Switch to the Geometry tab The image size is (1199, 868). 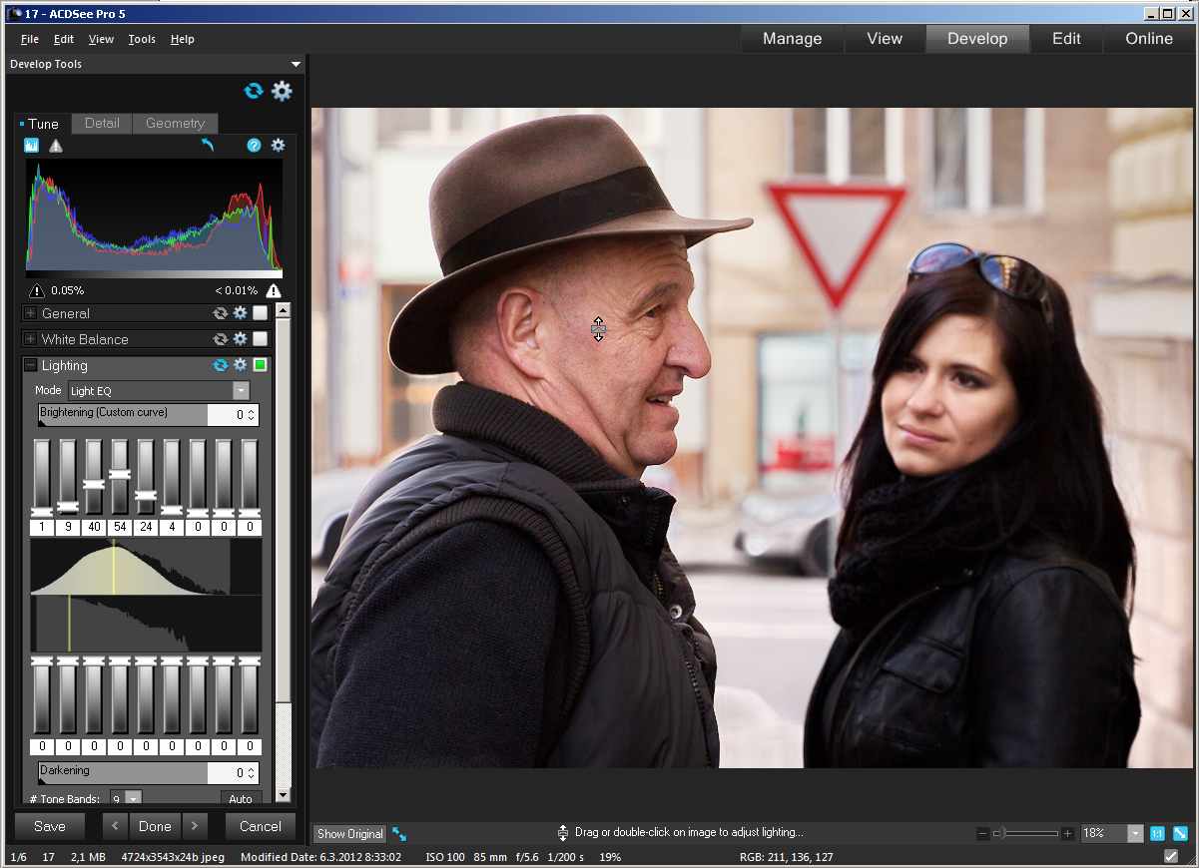pyautogui.click(x=175, y=123)
